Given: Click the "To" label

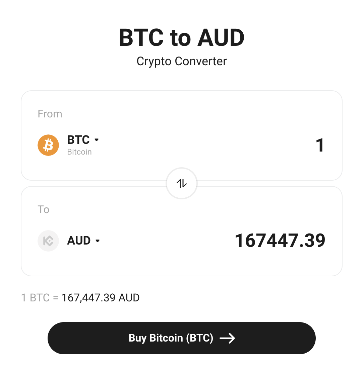Looking at the screenshot, I should 44,209.
